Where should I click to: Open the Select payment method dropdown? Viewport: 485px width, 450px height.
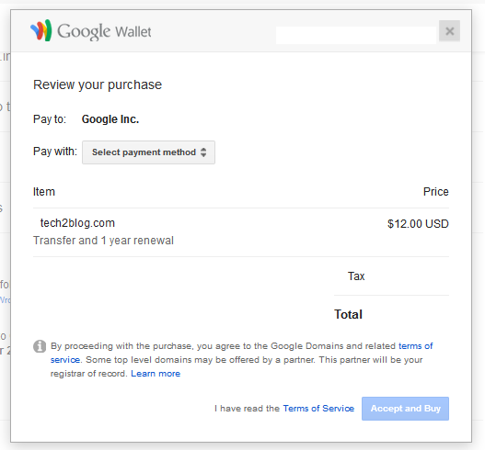tap(148, 152)
